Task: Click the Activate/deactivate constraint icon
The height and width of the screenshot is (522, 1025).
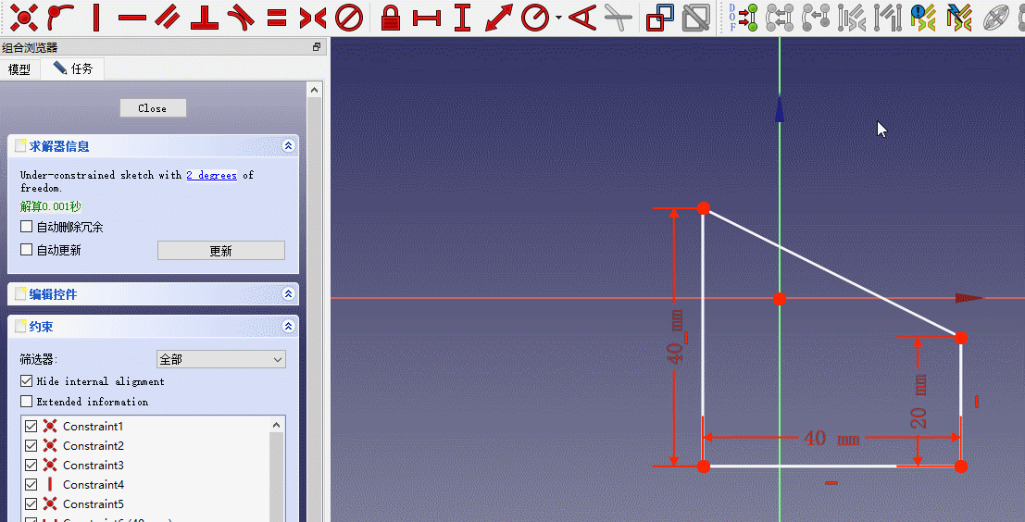Action: coord(696,18)
